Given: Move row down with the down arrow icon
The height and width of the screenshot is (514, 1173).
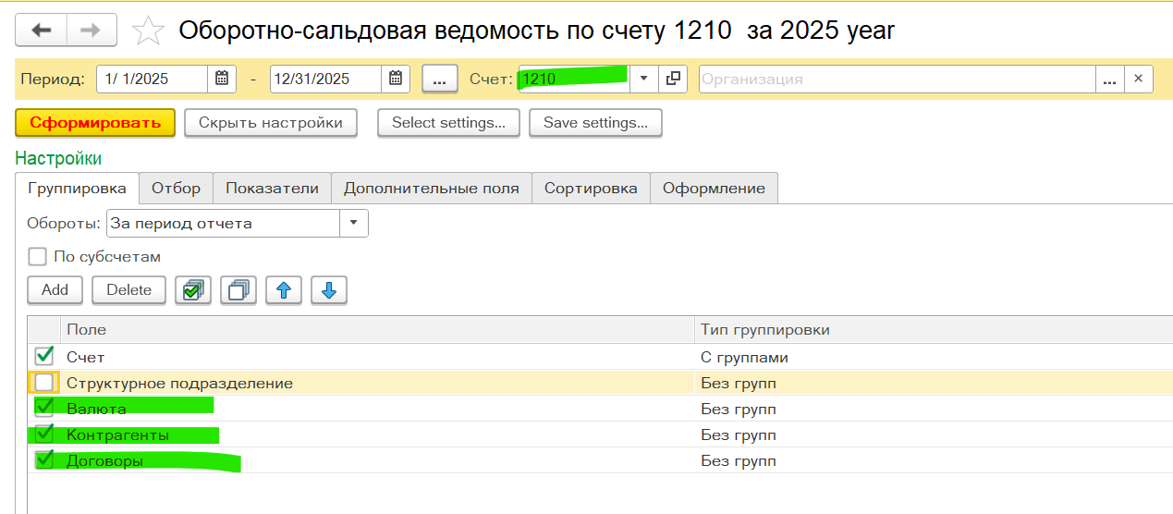Looking at the screenshot, I should (329, 290).
